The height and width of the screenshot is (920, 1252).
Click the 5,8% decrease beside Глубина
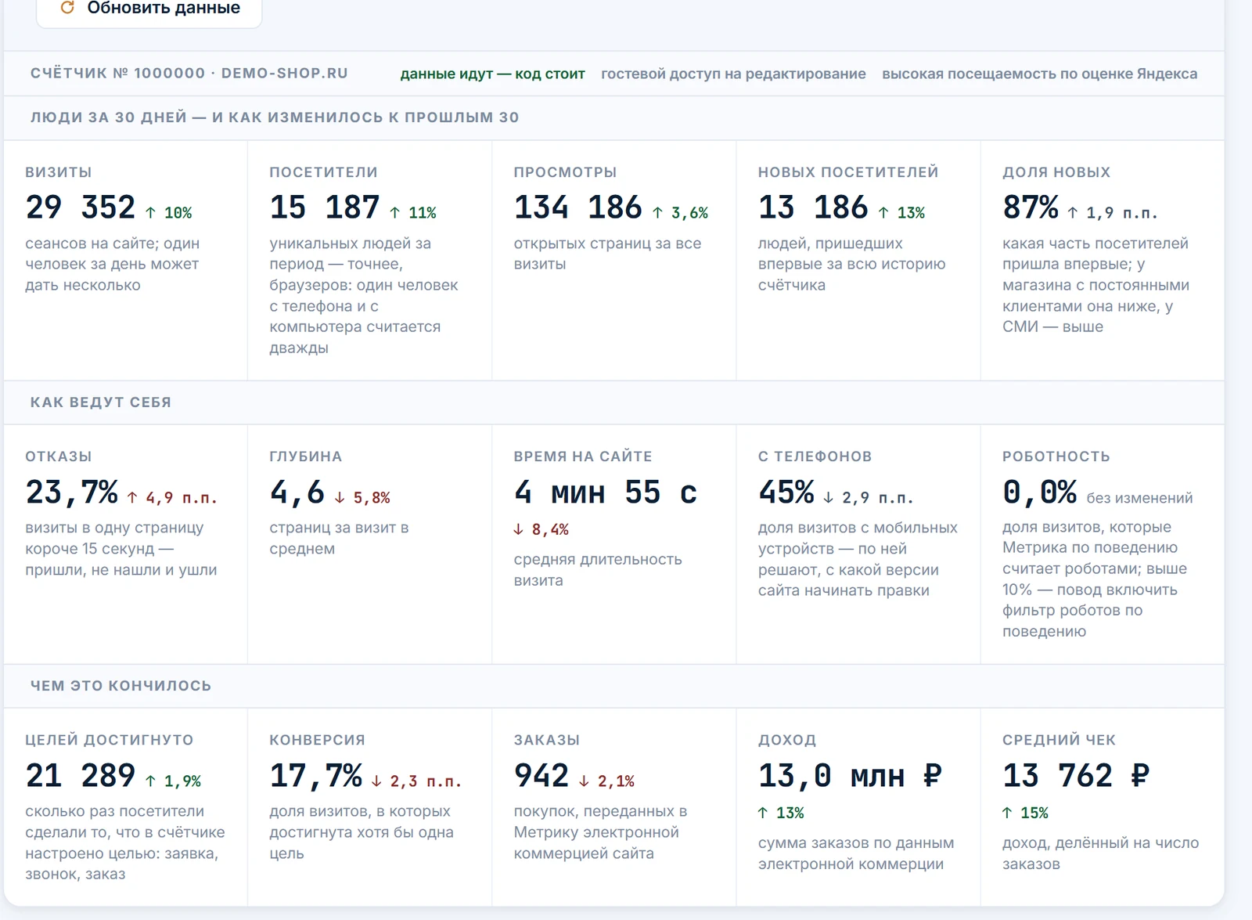(362, 498)
